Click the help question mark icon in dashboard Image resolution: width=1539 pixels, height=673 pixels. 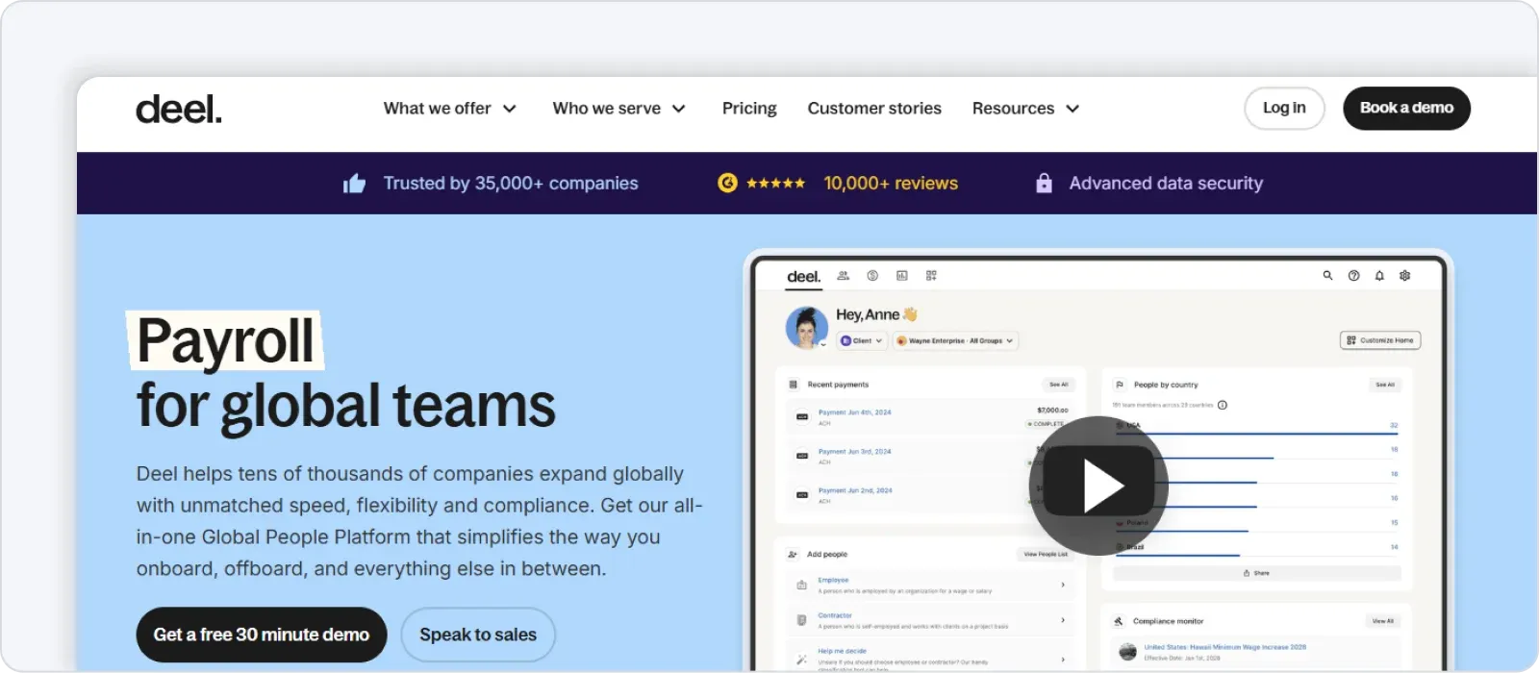pos(1353,276)
